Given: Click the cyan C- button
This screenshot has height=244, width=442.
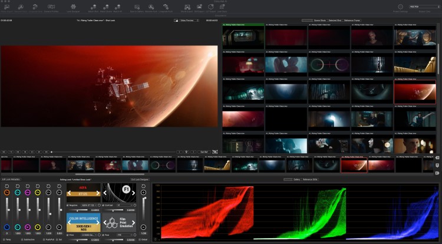Looking at the screenshot, I should click(x=18, y=227).
